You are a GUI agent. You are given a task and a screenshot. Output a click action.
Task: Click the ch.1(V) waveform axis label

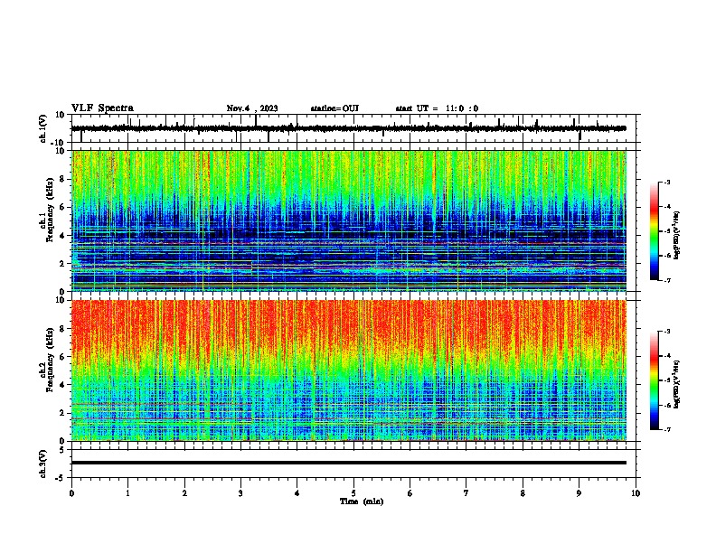pos(43,128)
